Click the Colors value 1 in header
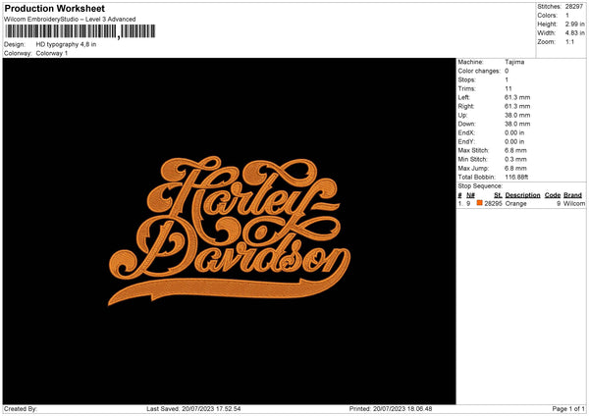Viewport: 589px width, 416px height. coord(567,16)
